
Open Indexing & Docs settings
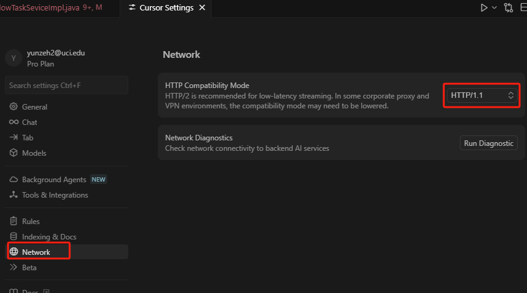pyautogui.click(x=67, y=237)
